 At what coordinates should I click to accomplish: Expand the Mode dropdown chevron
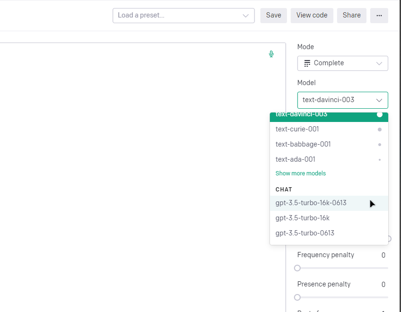pyautogui.click(x=379, y=63)
